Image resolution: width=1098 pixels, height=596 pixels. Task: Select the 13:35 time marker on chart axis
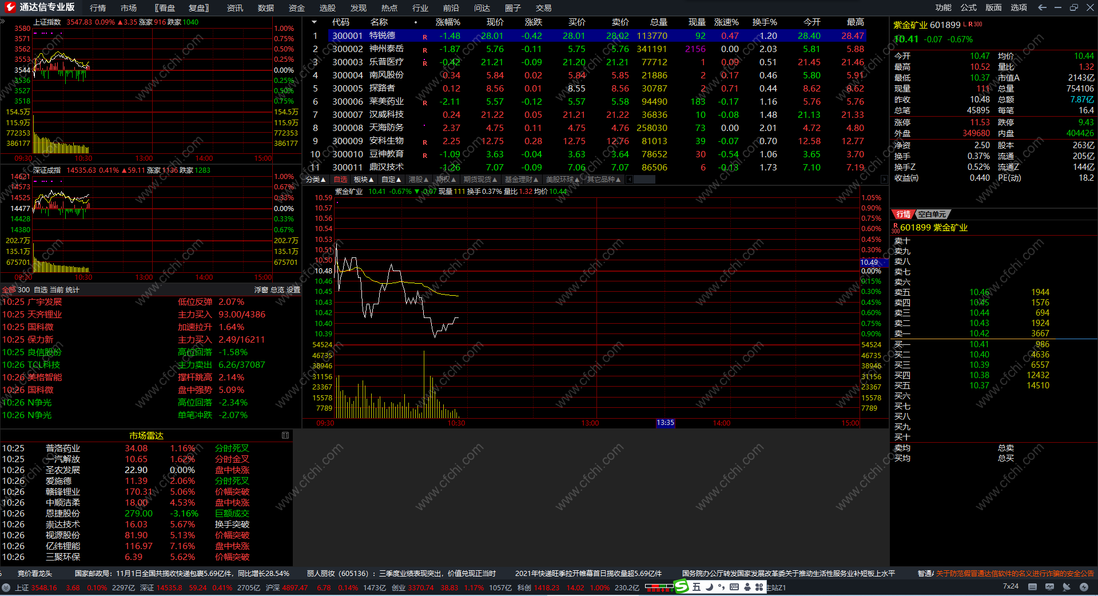pyautogui.click(x=665, y=423)
